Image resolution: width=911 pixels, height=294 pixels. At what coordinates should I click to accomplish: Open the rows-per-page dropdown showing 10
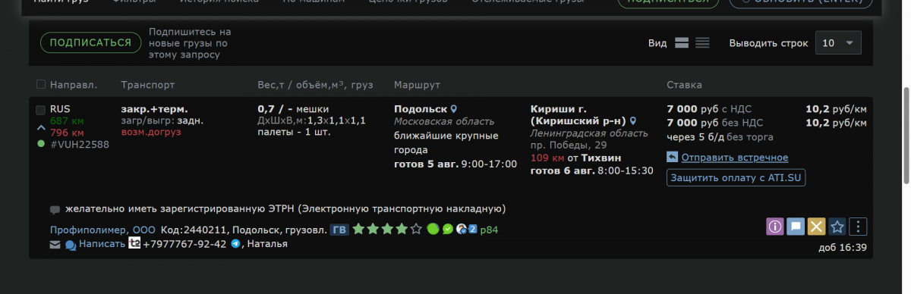(838, 43)
